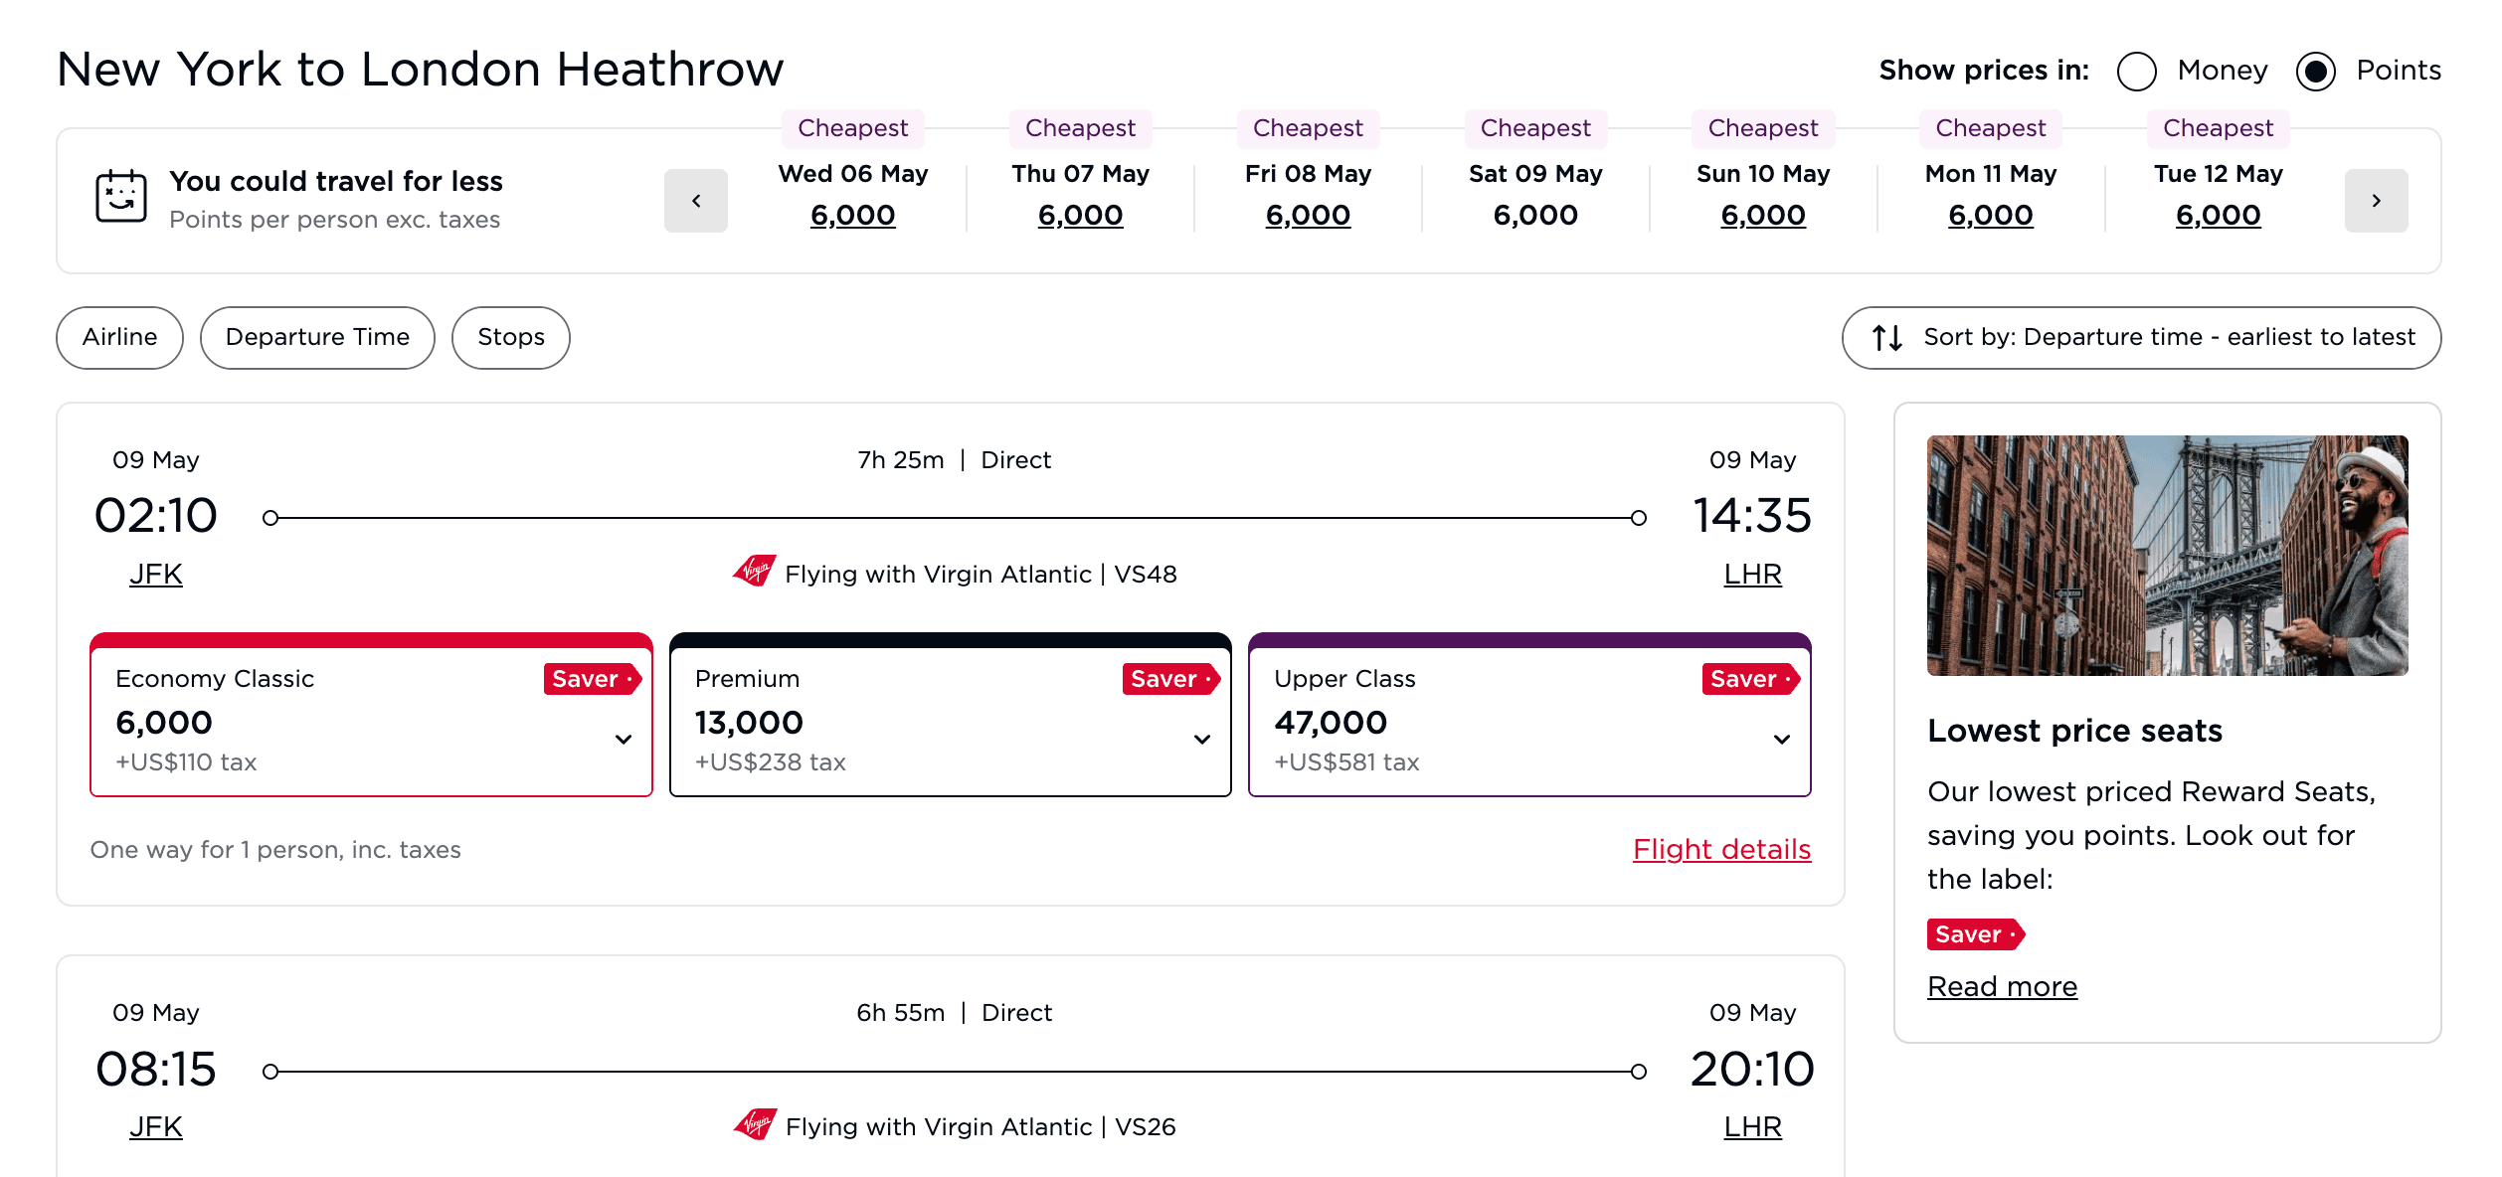Click the Saver badge on Economy Classic fare
Viewport: 2502px width, 1177px height.
pos(591,679)
